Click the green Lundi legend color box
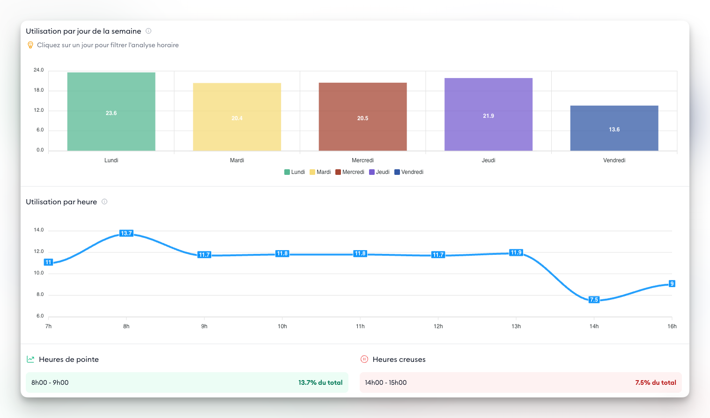The width and height of the screenshot is (710, 418). coord(287,172)
